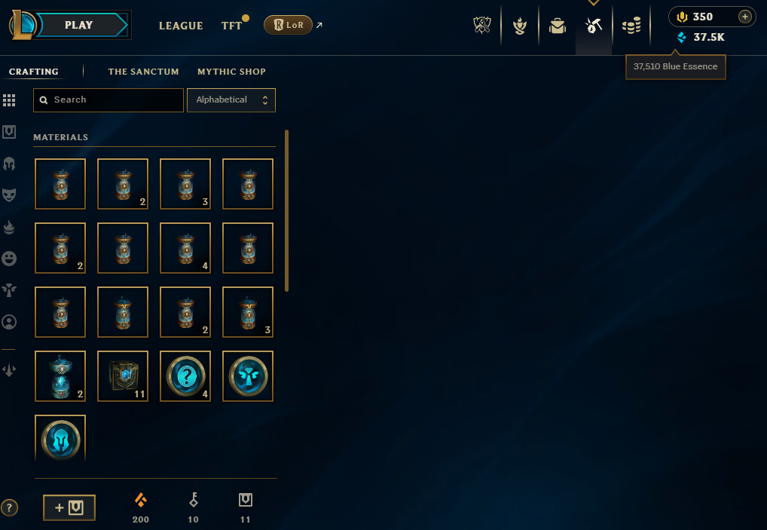The width and height of the screenshot is (767, 530).
Task: Select the champions helmet filter in sidebar
Action: tap(9, 164)
